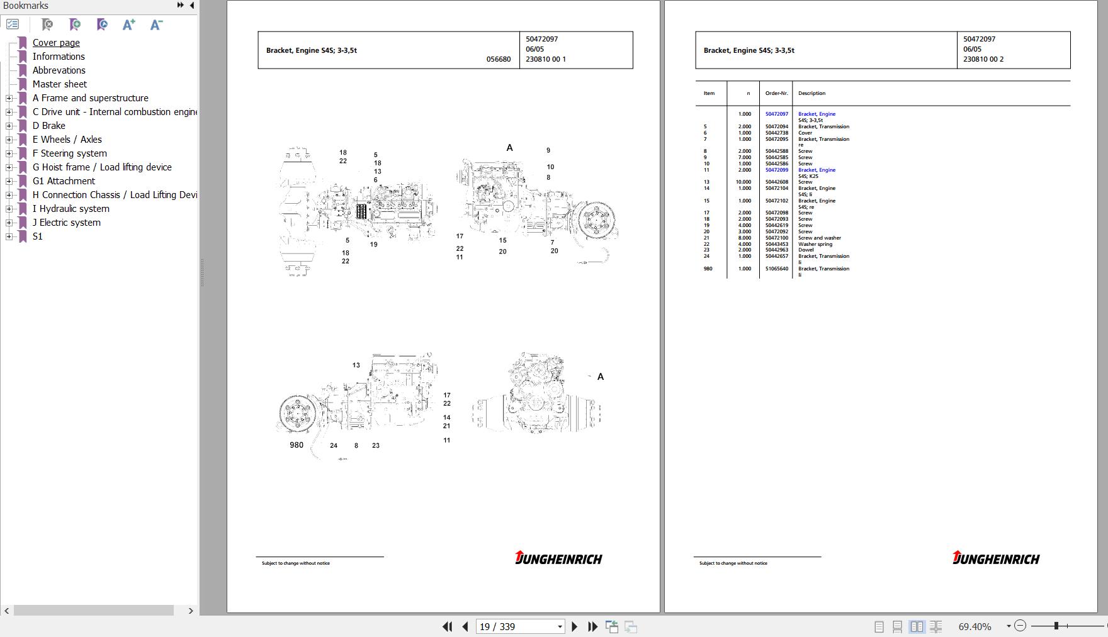This screenshot has width=1108, height=637.
Task: Click the bookmark properties icon
Action: pyautogui.click(x=102, y=25)
